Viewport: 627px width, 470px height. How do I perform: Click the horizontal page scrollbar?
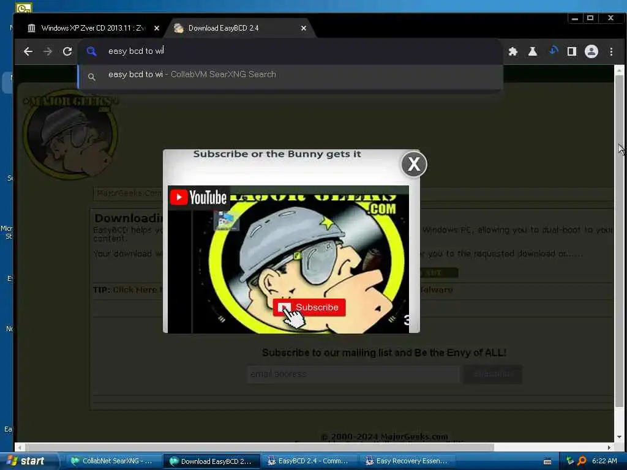pos(259,447)
